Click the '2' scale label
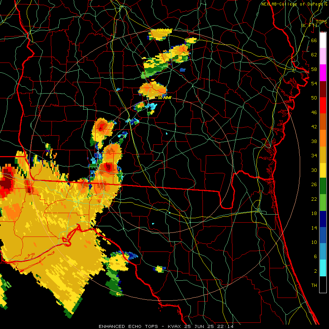Viewport: 329px width, 329px height. click(315, 271)
